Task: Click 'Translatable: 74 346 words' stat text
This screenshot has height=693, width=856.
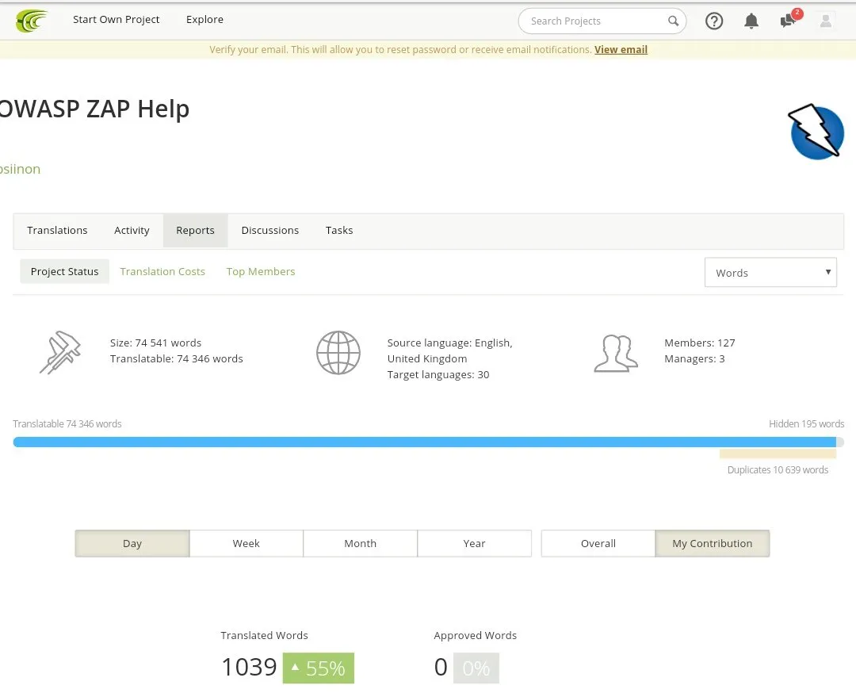Action: coord(176,358)
